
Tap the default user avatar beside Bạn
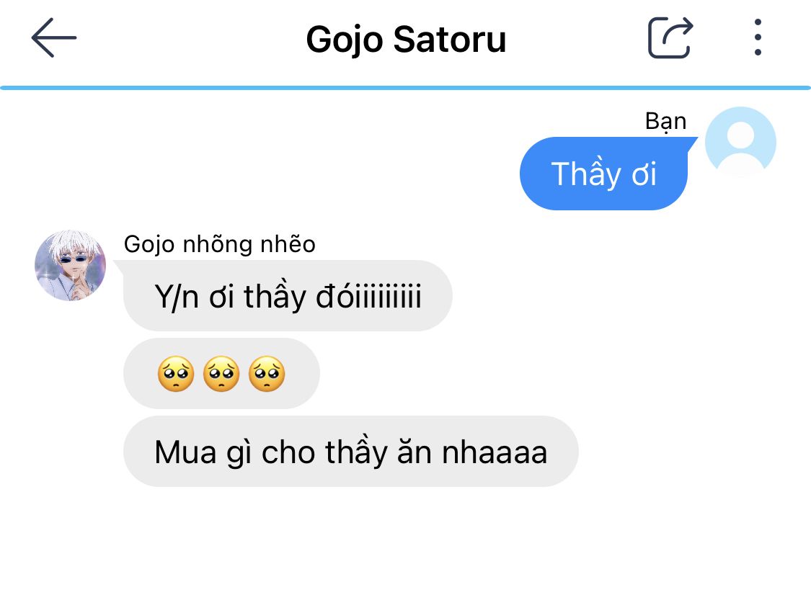coord(740,142)
